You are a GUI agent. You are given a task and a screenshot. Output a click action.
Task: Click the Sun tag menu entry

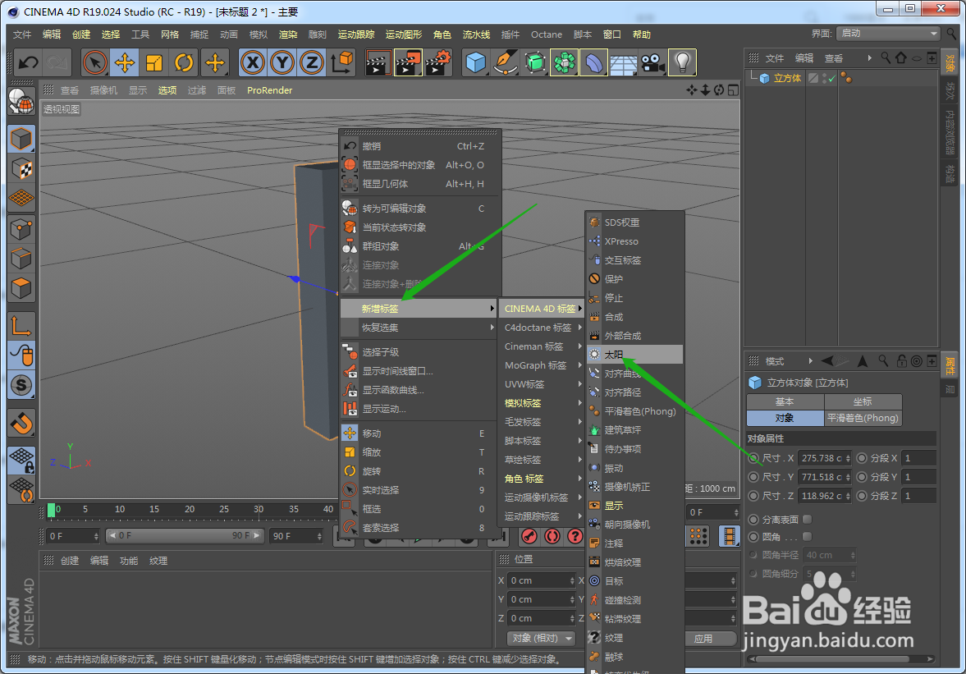click(x=634, y=355)
